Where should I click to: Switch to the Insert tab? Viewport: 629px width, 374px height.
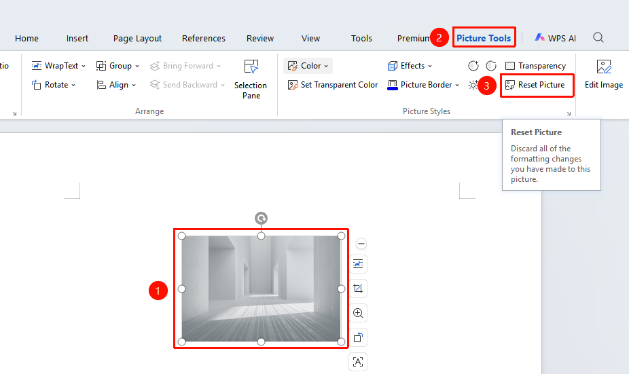(x=77, y=39)
